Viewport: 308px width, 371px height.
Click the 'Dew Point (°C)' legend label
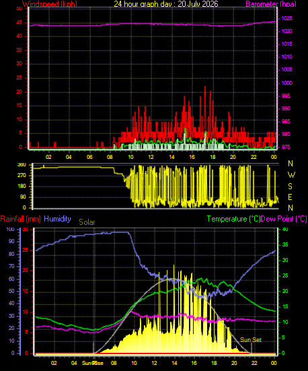click(284, 219)
